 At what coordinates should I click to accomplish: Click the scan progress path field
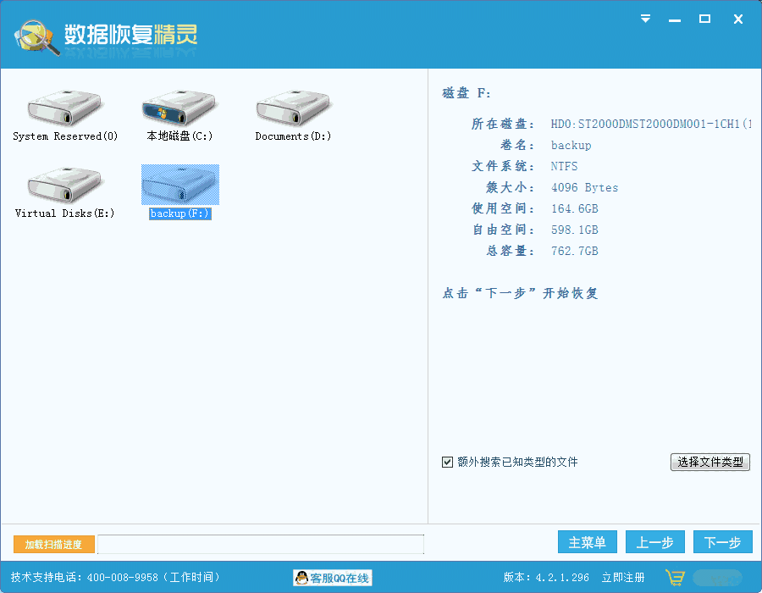(261, 544)
